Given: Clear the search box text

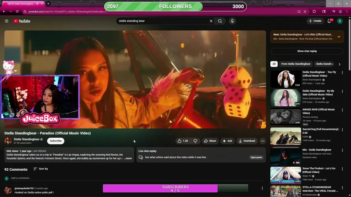Looking at the screenshot, I should (x=211, y=21).
